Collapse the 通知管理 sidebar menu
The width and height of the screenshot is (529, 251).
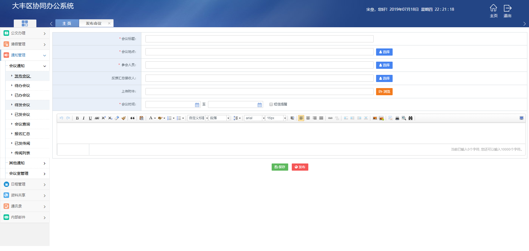(x=25, y=55)
